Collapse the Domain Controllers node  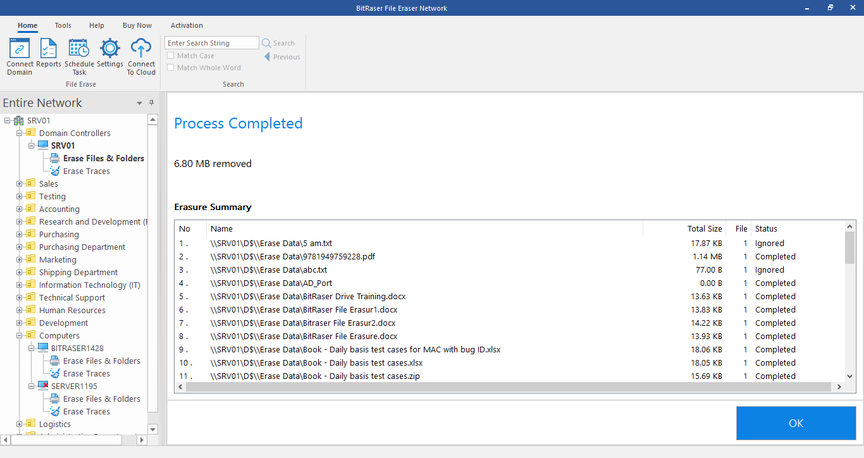coord(19,133)
